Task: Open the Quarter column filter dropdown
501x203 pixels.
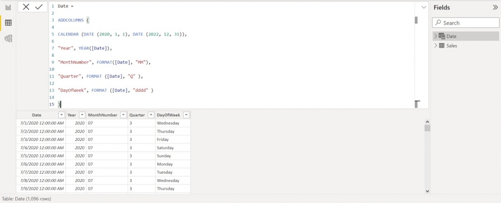Action: [x=151, y=115]
